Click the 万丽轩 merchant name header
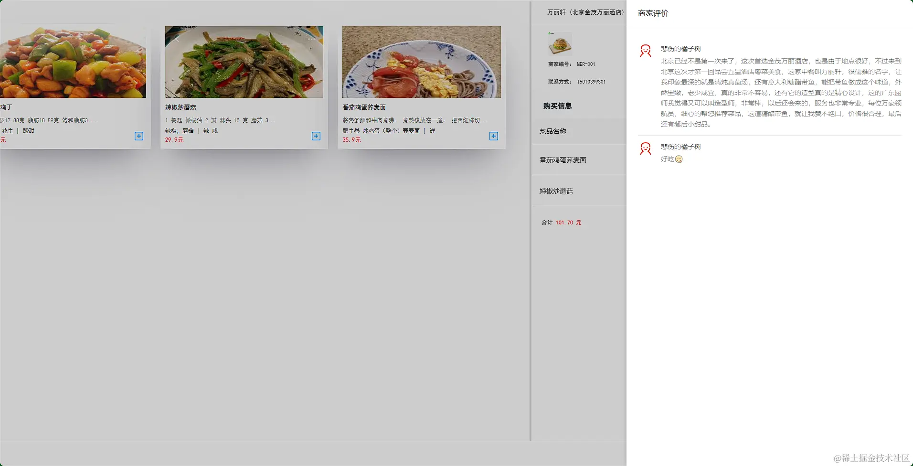The width and height of the screenshot is (913, 466). (585, 12)
